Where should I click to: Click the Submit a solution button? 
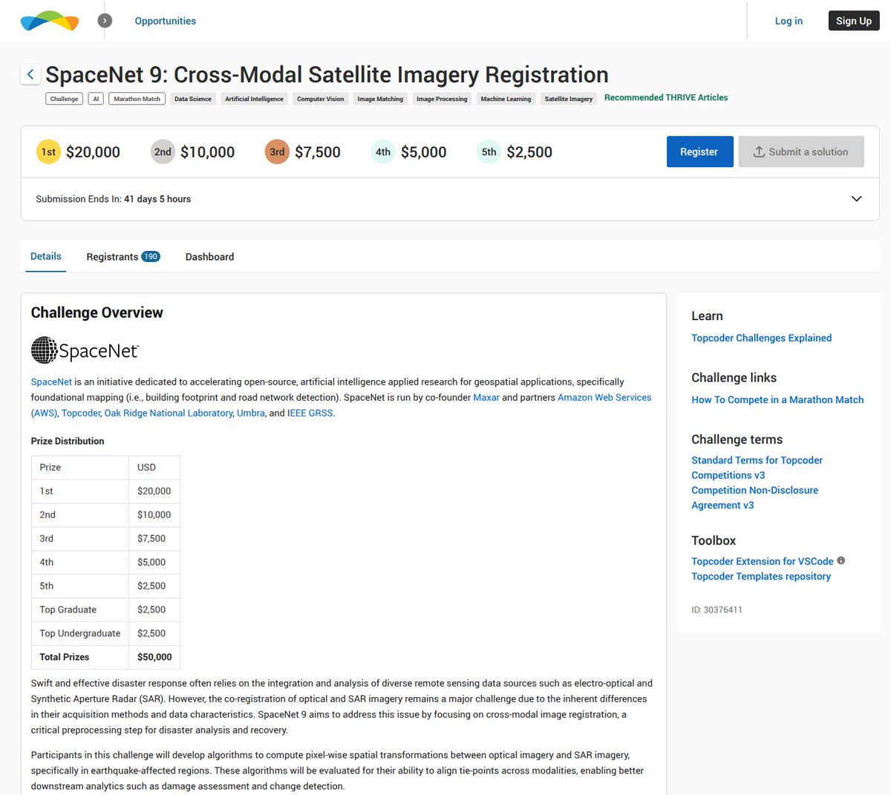tap(801, 151)
